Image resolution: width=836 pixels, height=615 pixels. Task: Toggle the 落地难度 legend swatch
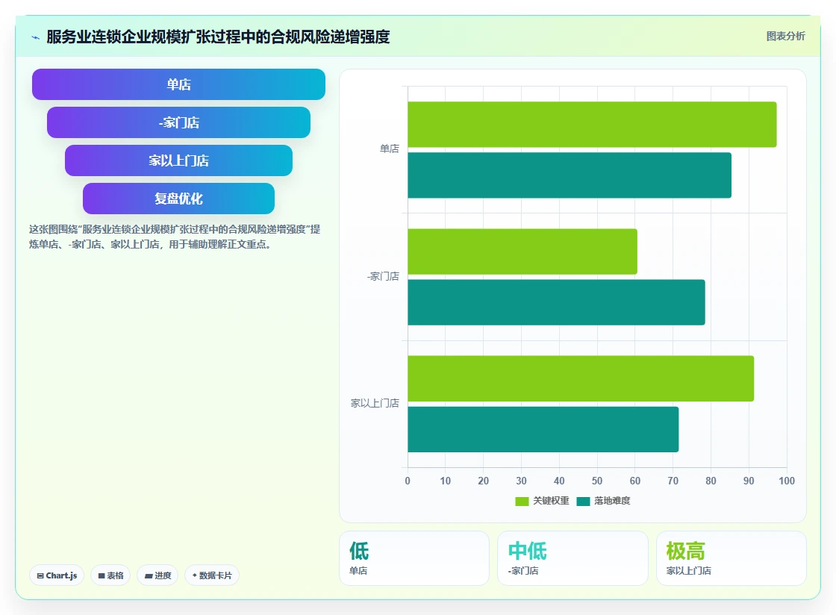(x=583, y=501)
